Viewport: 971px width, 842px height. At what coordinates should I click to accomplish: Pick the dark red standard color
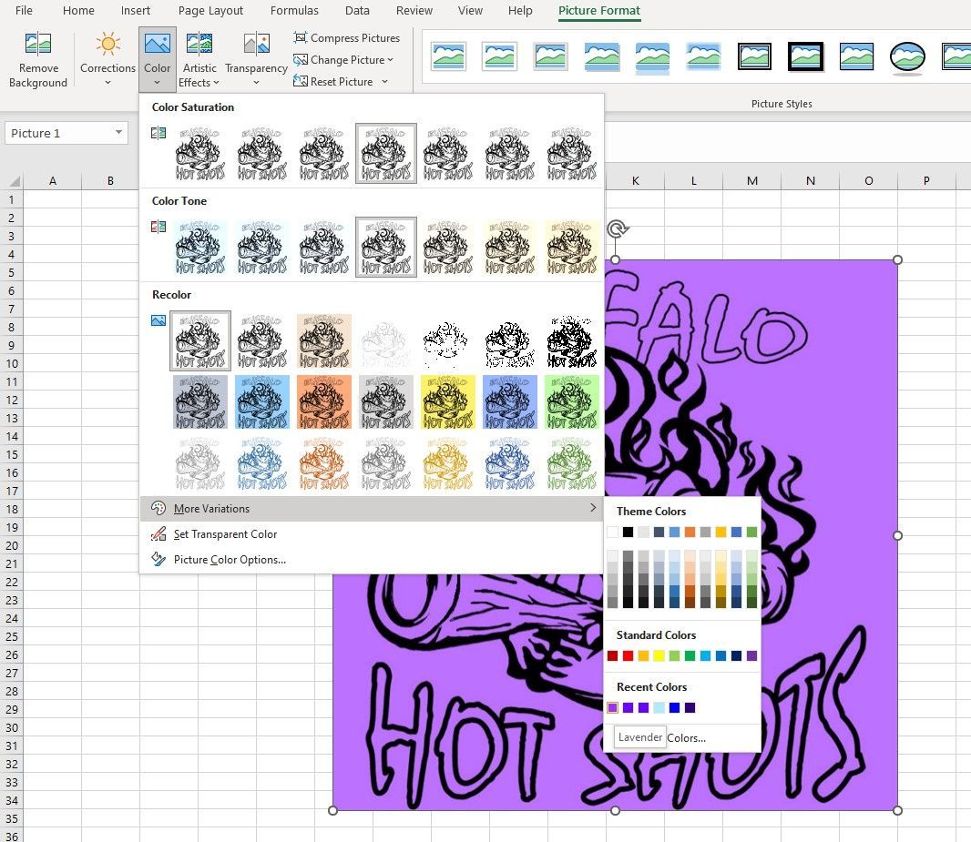(x=612, y=655)
